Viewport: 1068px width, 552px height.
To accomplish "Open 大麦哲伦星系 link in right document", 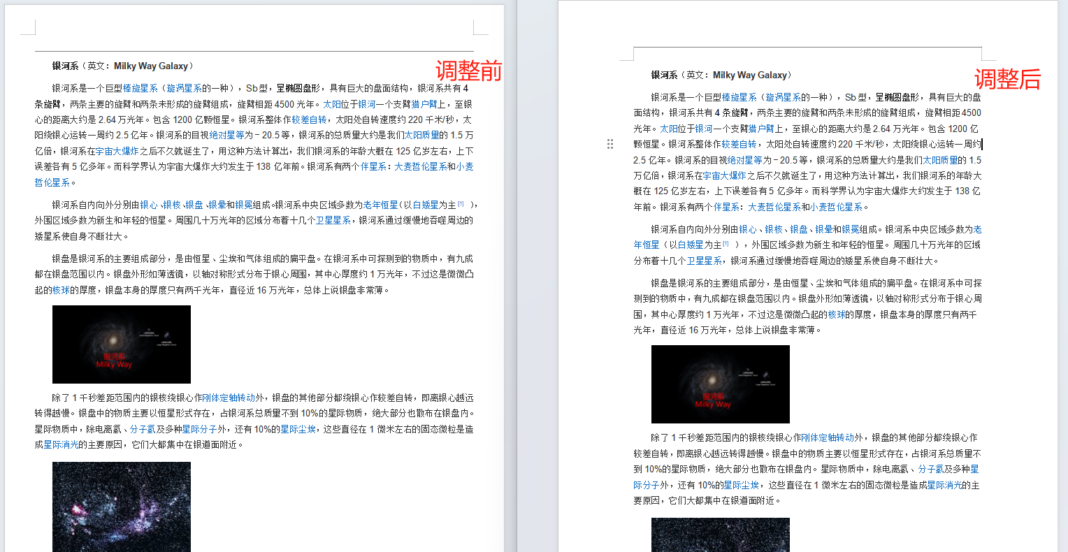I will click(x=774, y=207).
